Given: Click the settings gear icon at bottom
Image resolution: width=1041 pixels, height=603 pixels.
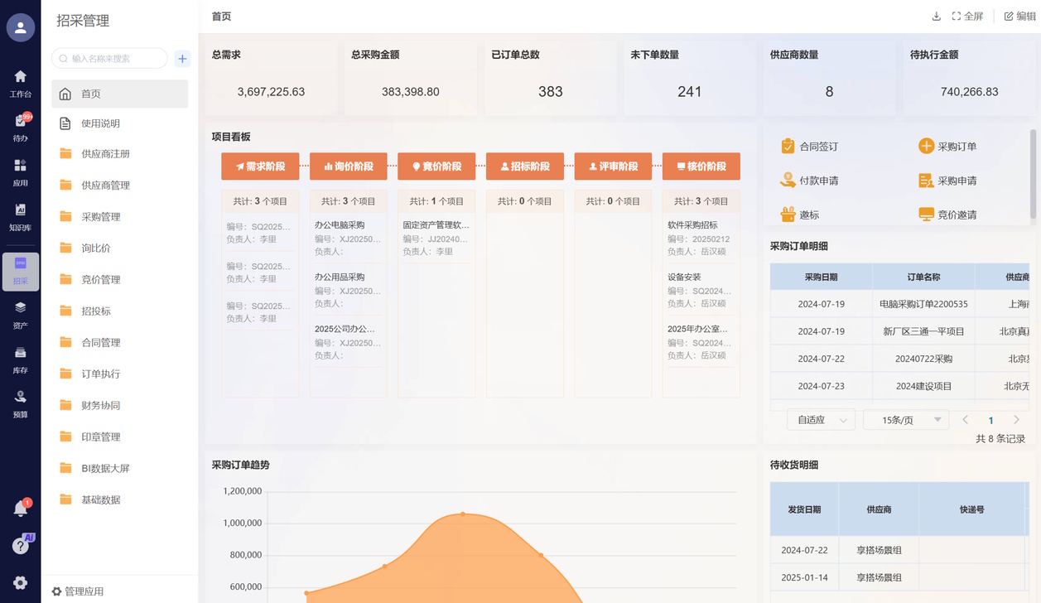Looking at the screenshot, I should pyautogui.click(x=21, y=583).
